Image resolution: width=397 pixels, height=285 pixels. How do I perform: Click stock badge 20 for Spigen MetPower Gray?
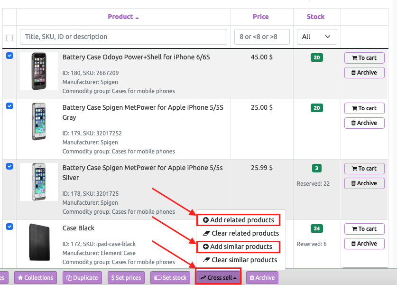pos(317,108)
